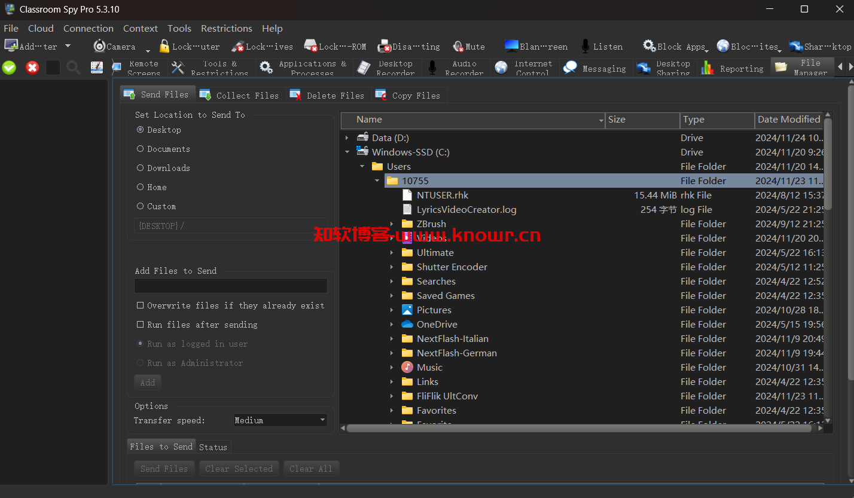This screenshot has width=854, height=498.
Task: Open the Audio Recorder tab
Action: pos(457,68)
